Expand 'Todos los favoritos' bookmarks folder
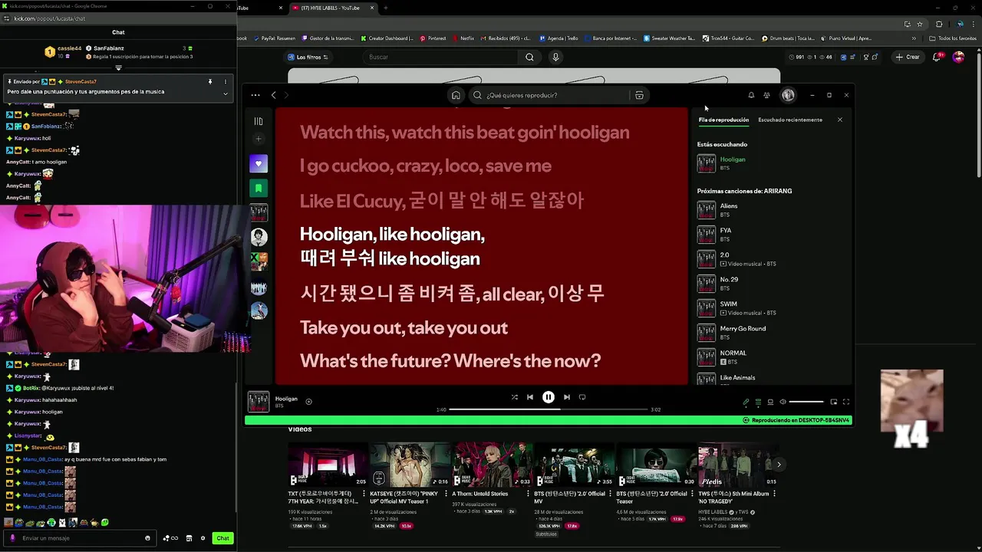Image resolution: width=982 pixels, height=552 pixels. (953, 38)
